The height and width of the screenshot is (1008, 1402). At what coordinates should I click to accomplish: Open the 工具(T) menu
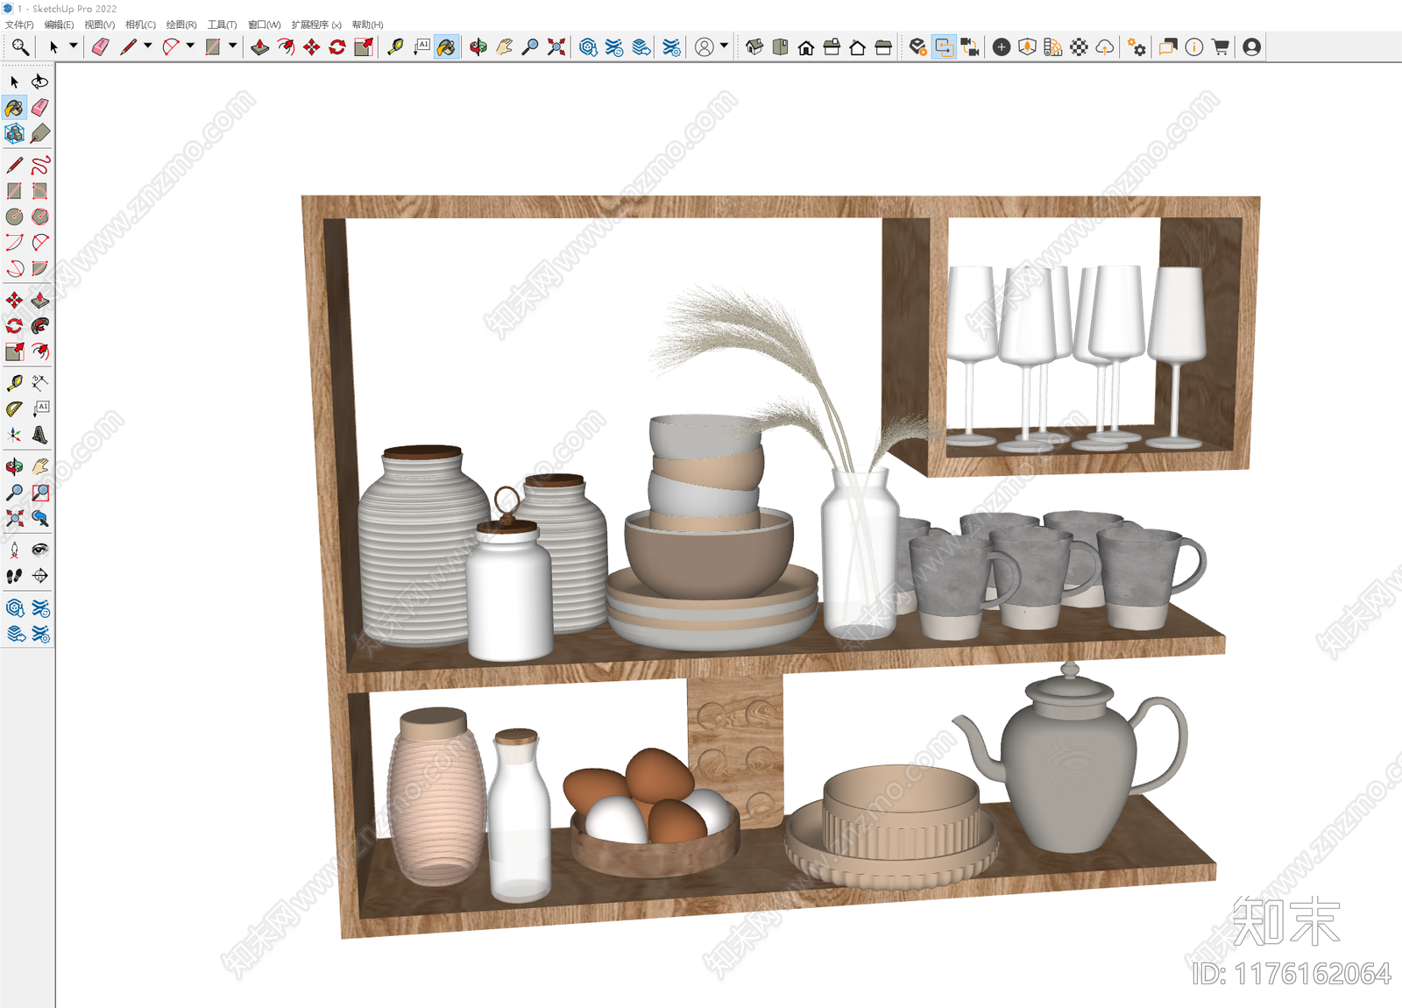(x=222, y=25)
